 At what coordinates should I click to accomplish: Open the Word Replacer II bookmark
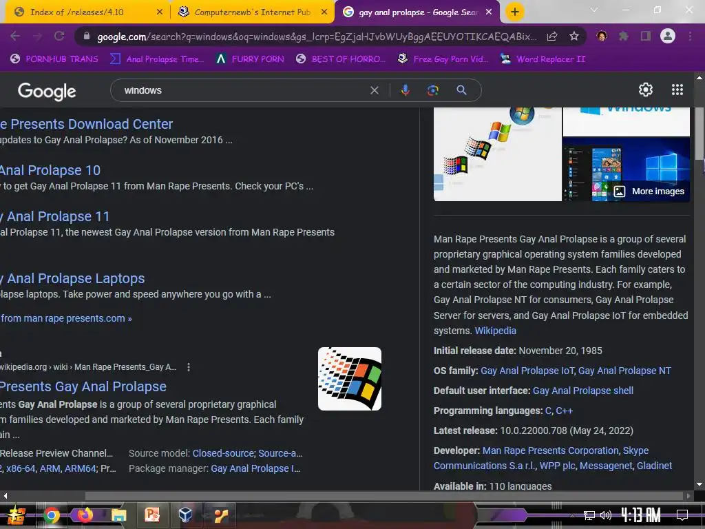click(543, 59)
